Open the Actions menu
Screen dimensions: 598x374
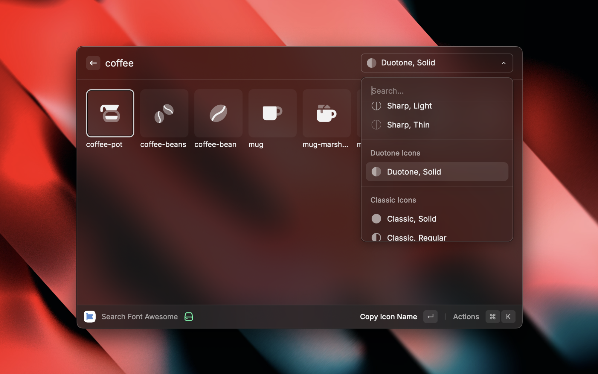(x=466, y=317)
